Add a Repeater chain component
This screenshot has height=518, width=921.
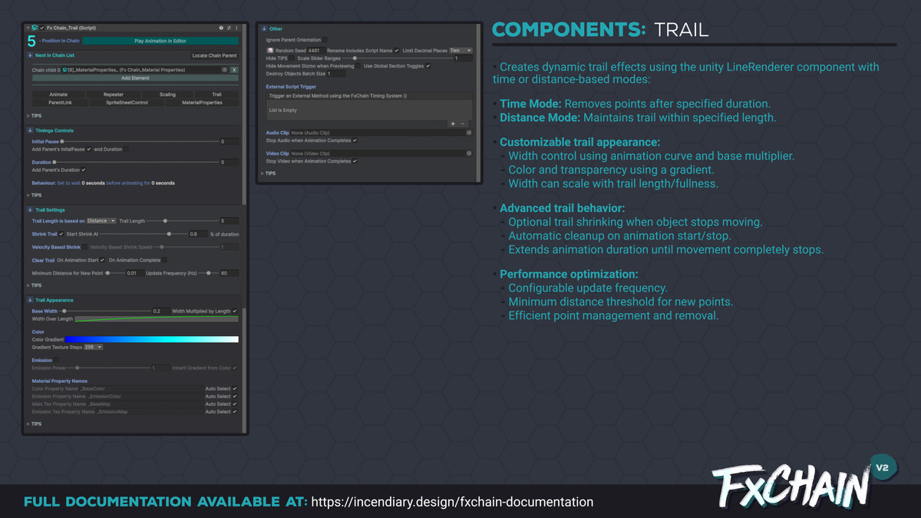tap(113, 94)
